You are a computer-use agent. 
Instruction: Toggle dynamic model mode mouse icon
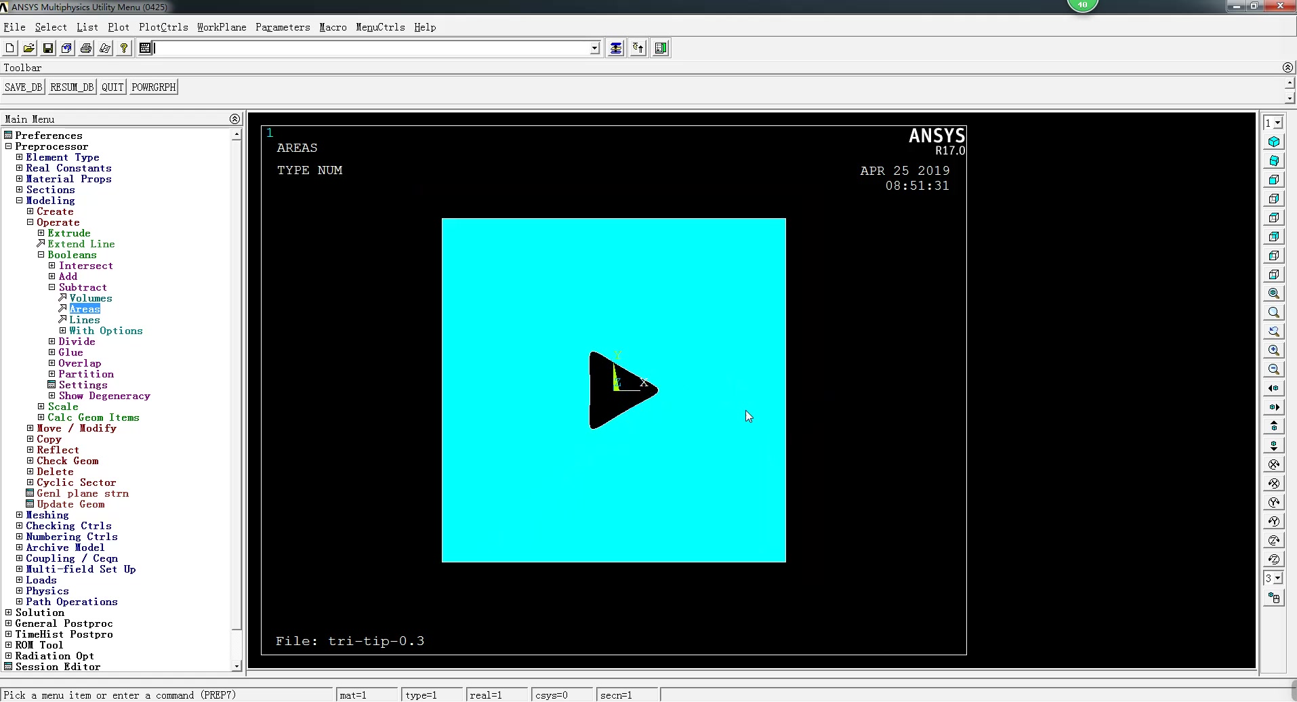pos(1274,598)
